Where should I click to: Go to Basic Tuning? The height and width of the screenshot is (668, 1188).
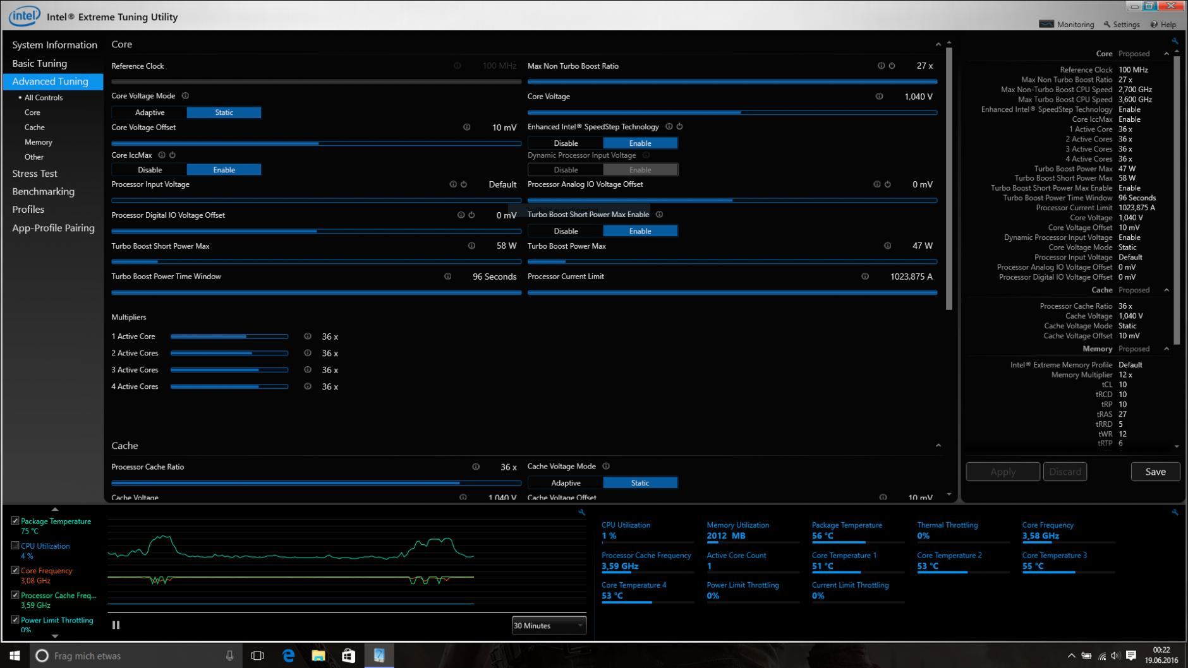click(x=39, y=63)
